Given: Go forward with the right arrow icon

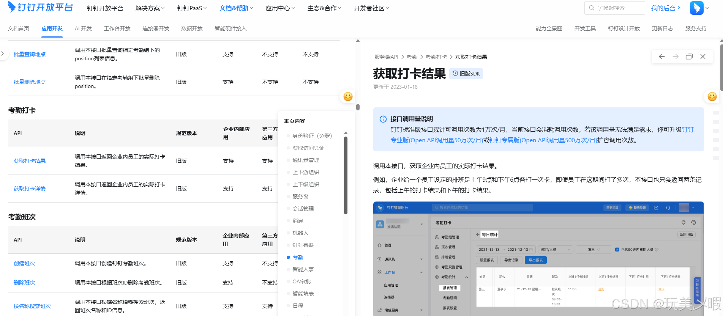Looking at the screenshot, I should [676, 57].
